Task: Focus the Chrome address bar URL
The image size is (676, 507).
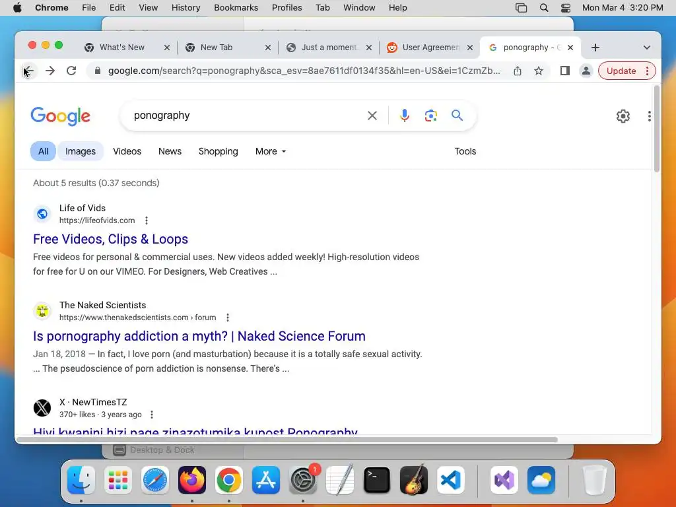Action: pyautogui.click(x=304, y=71)
